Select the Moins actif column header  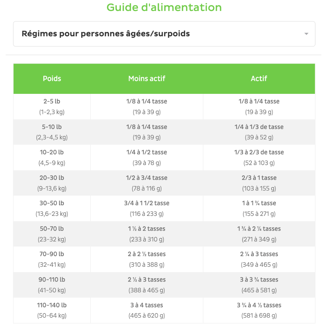click(147, 79)
